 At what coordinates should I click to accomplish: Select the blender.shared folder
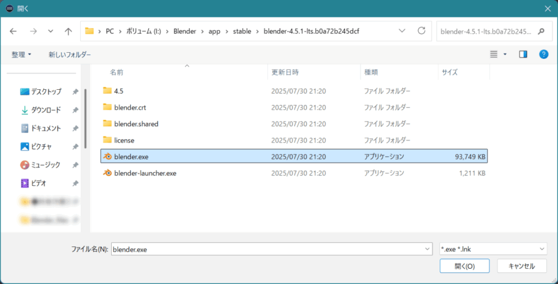[x=136, y=124]
